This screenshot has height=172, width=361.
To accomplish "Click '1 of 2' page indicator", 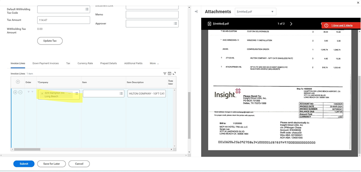I will 281,24.
